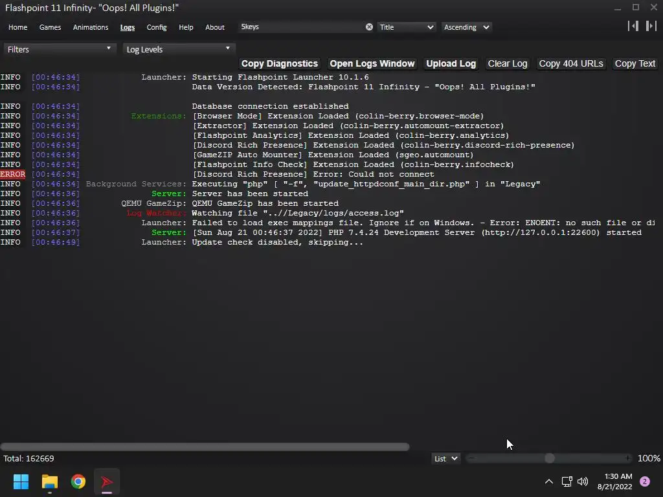Image resolution: width=663 pixels, height=497 pixels.
Task: Click Copy 404 URLs button
Action: pyautogui.click(x=571, y=63)
